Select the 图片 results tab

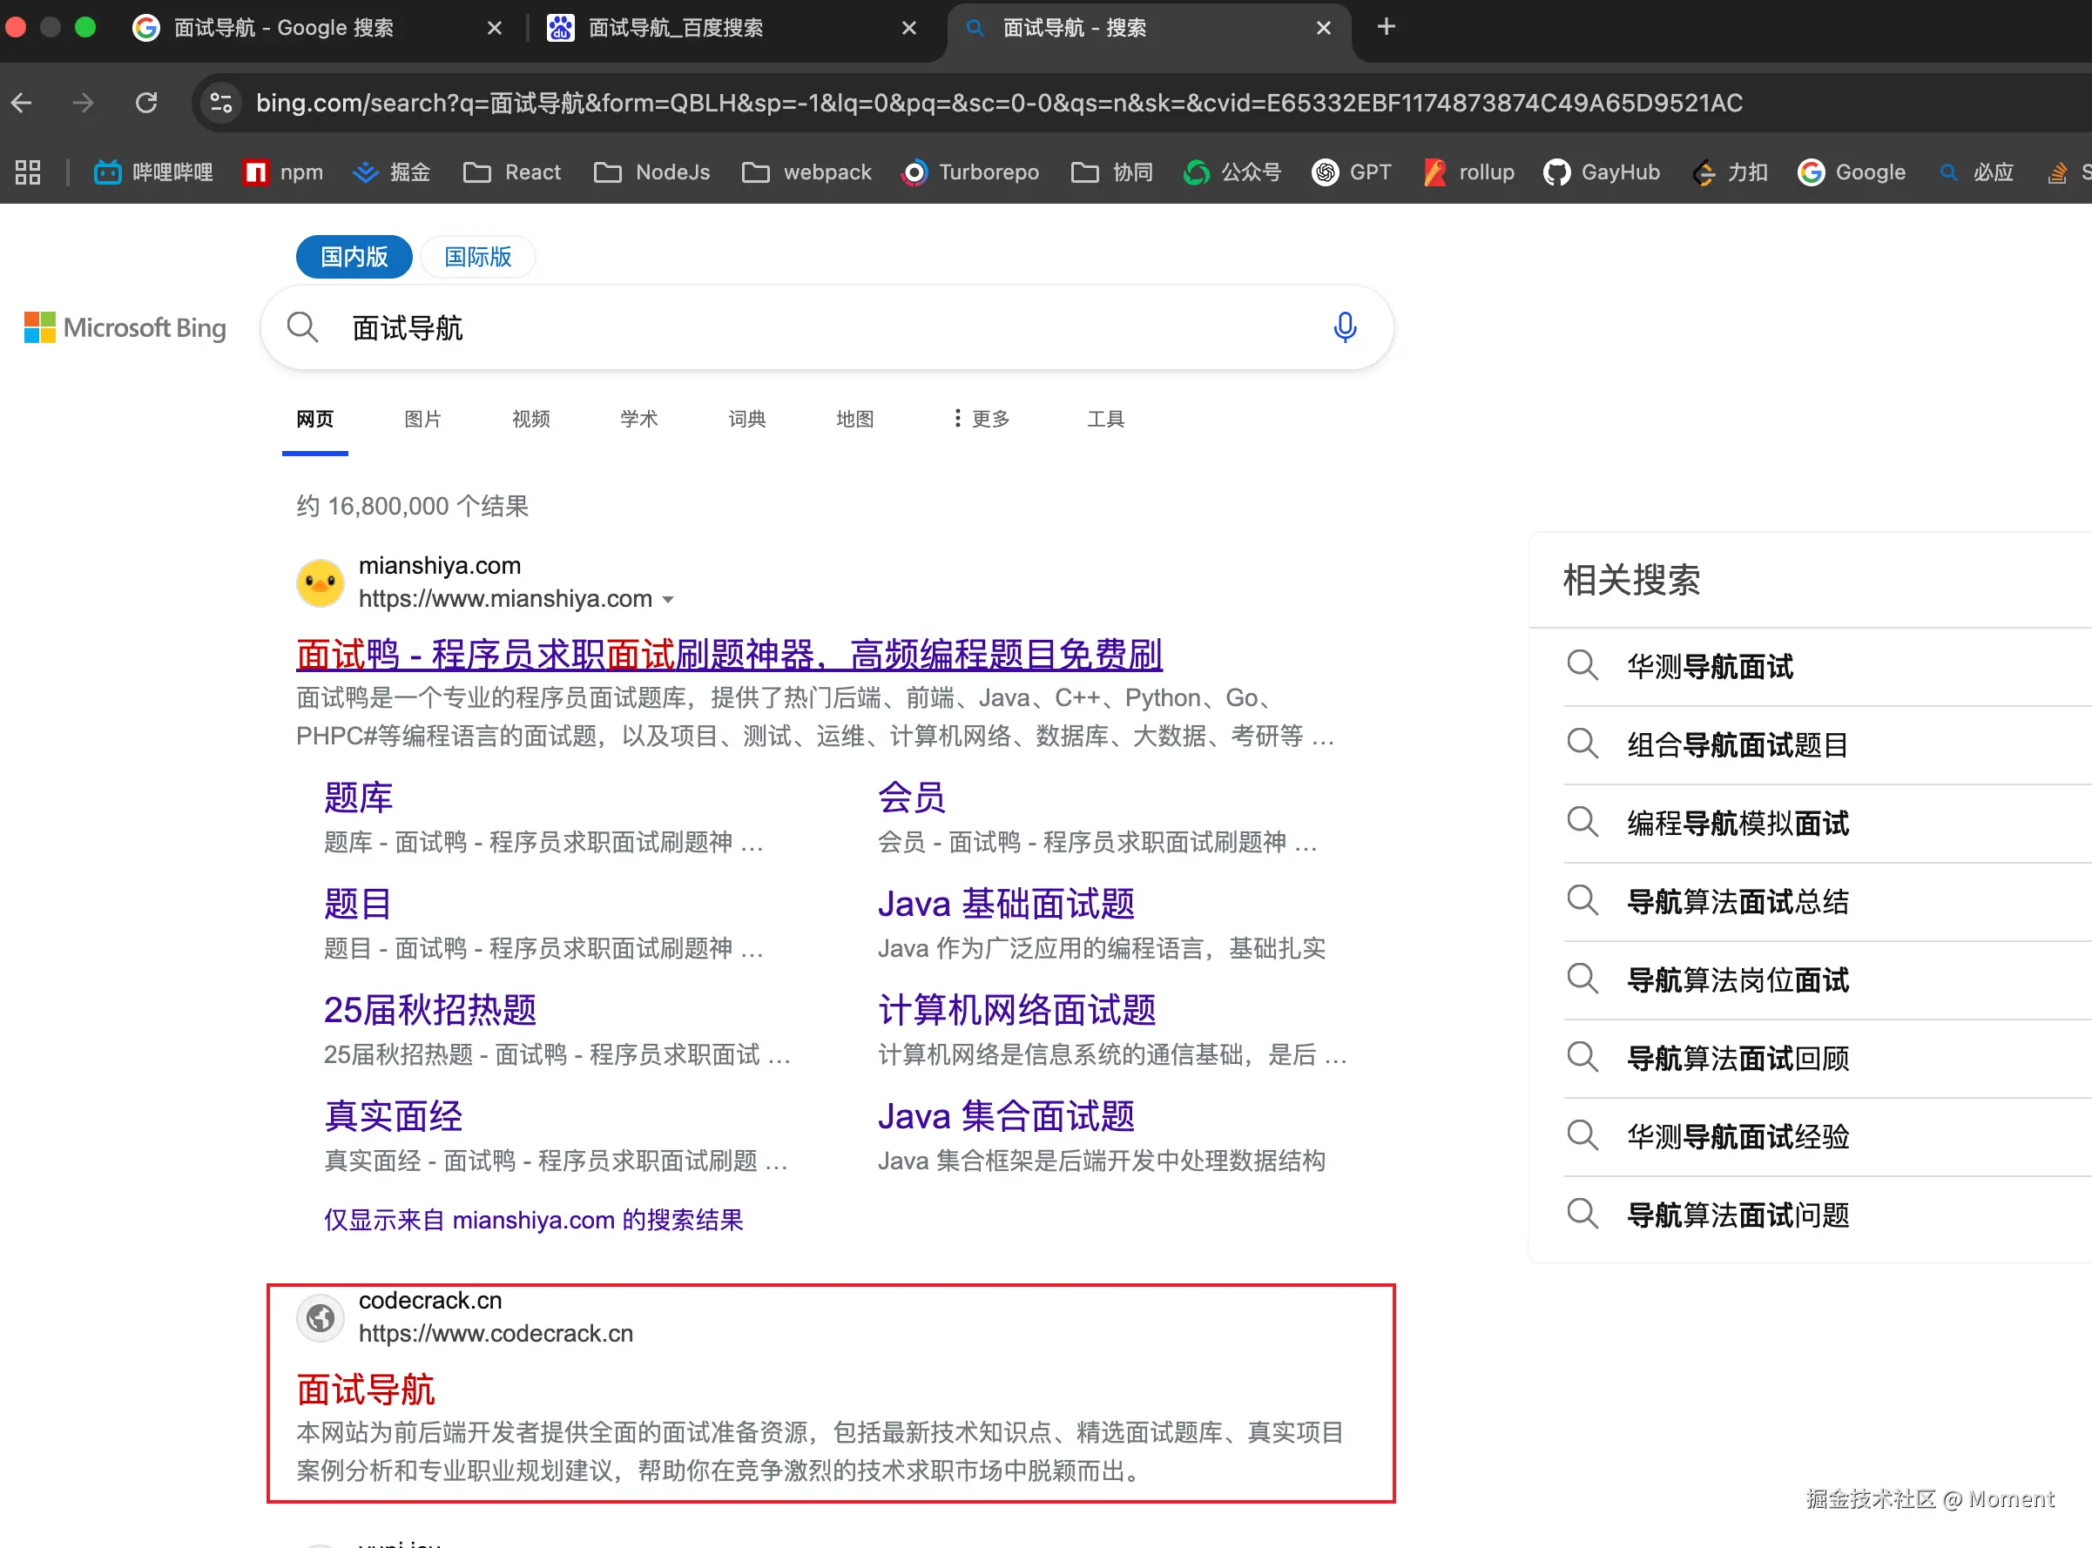pyautogui.click(x=422, y=419)
